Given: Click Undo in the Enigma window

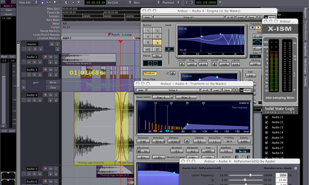Looking at the screenshot, I should tap(147, 18).
